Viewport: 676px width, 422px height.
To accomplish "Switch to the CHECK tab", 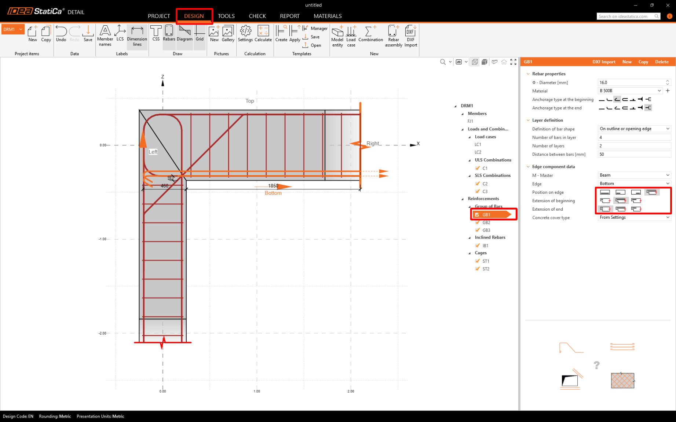I will pyautogui.click(x=257, y=16).
